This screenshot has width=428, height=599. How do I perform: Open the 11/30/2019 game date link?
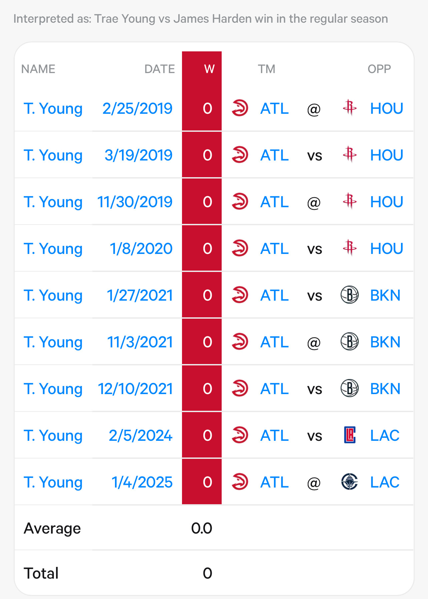[x=135, y=202]
